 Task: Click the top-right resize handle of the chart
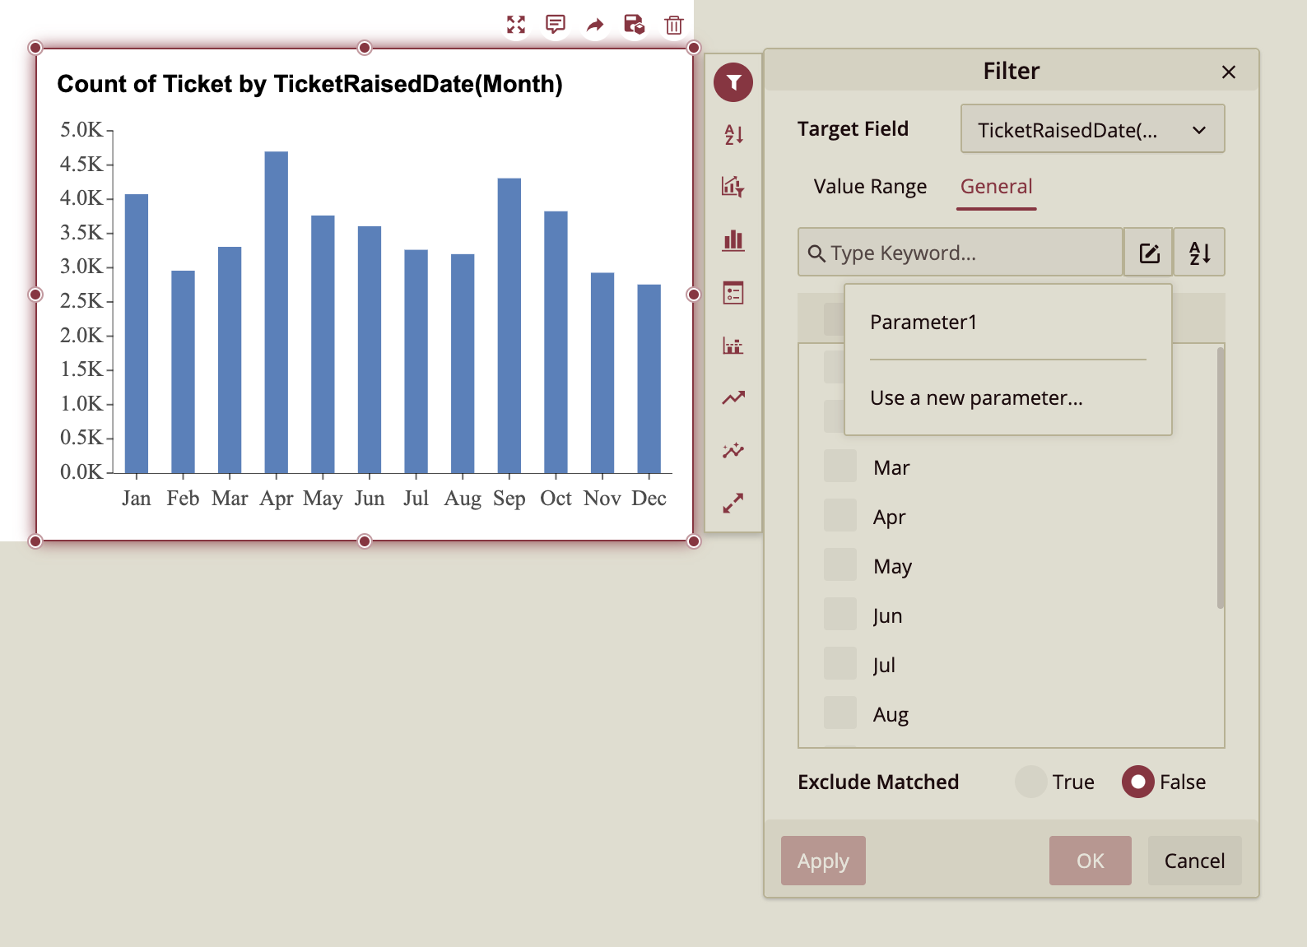pos(694,48)
